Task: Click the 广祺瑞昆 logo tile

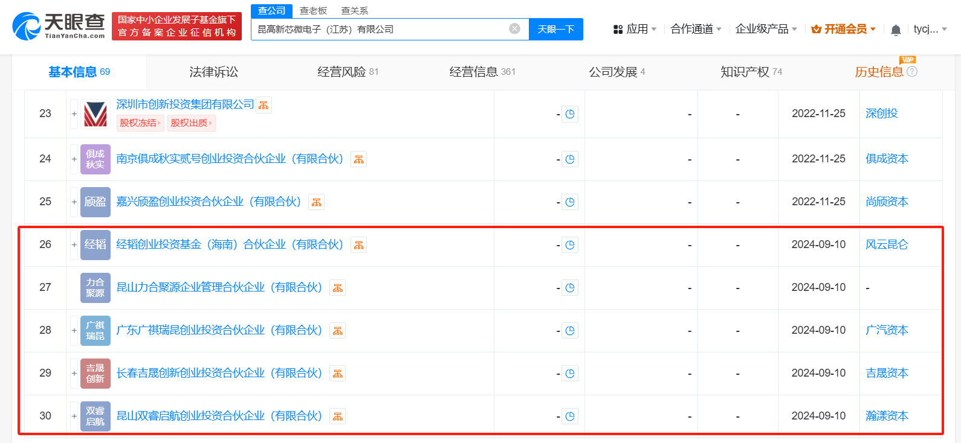Action: click(95, 331)
